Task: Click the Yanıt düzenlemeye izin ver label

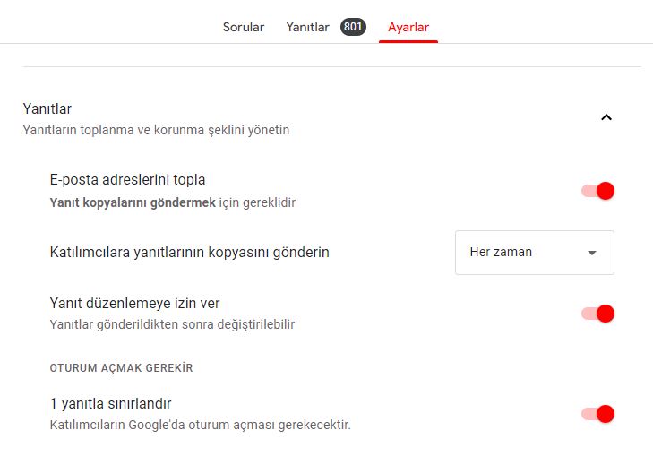Action: point(134,303)
